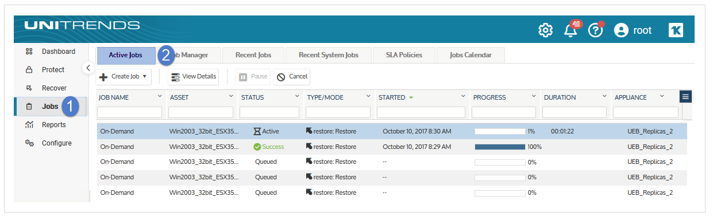Open the Jobs section in sidebar
Viewport: 717px width, 224px height.
pyautogui.click(x=51, y=107)
